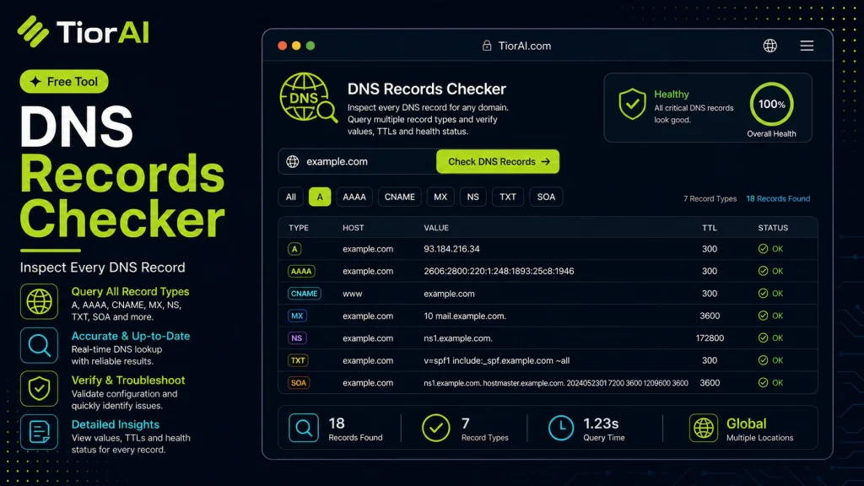
Task: Click the VALUE column header
Action: pyautogui.click(x=436, y=228)
